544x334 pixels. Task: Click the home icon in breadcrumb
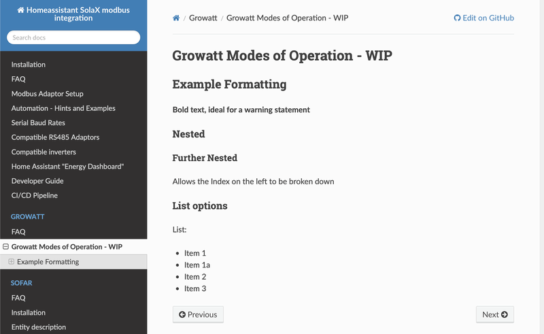[176, 18]
